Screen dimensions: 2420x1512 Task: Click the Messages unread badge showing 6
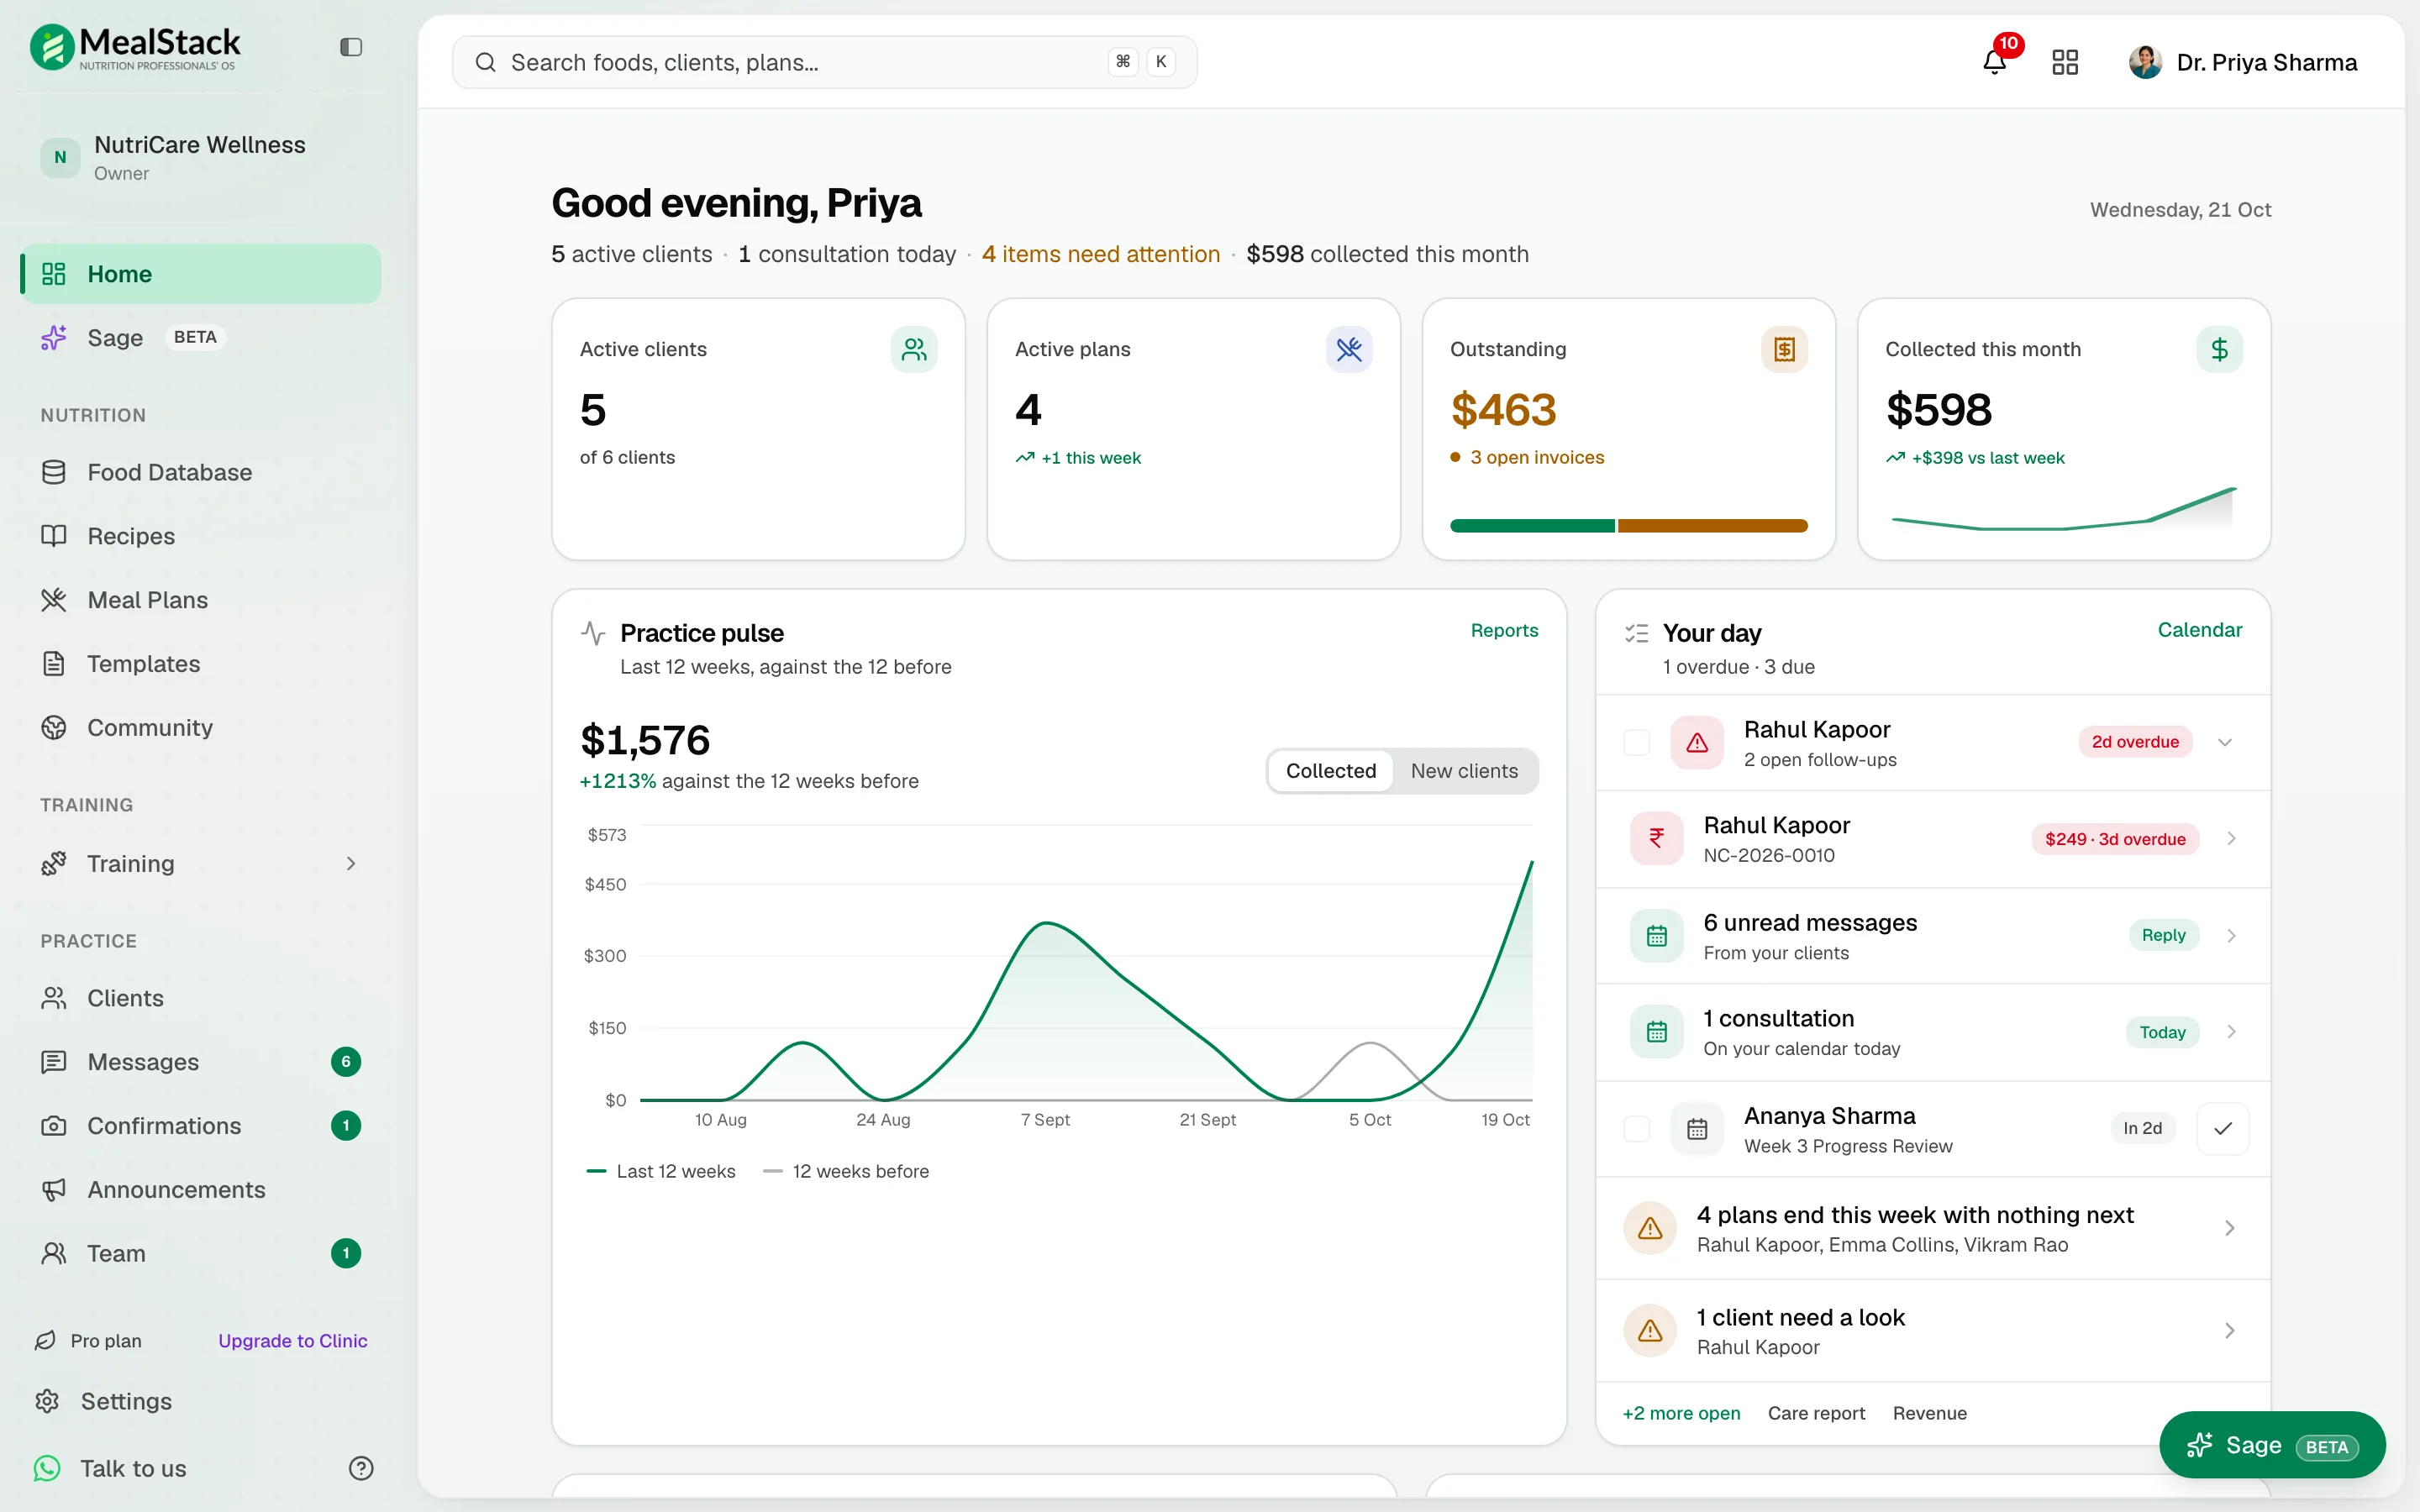coord(346,1062)
